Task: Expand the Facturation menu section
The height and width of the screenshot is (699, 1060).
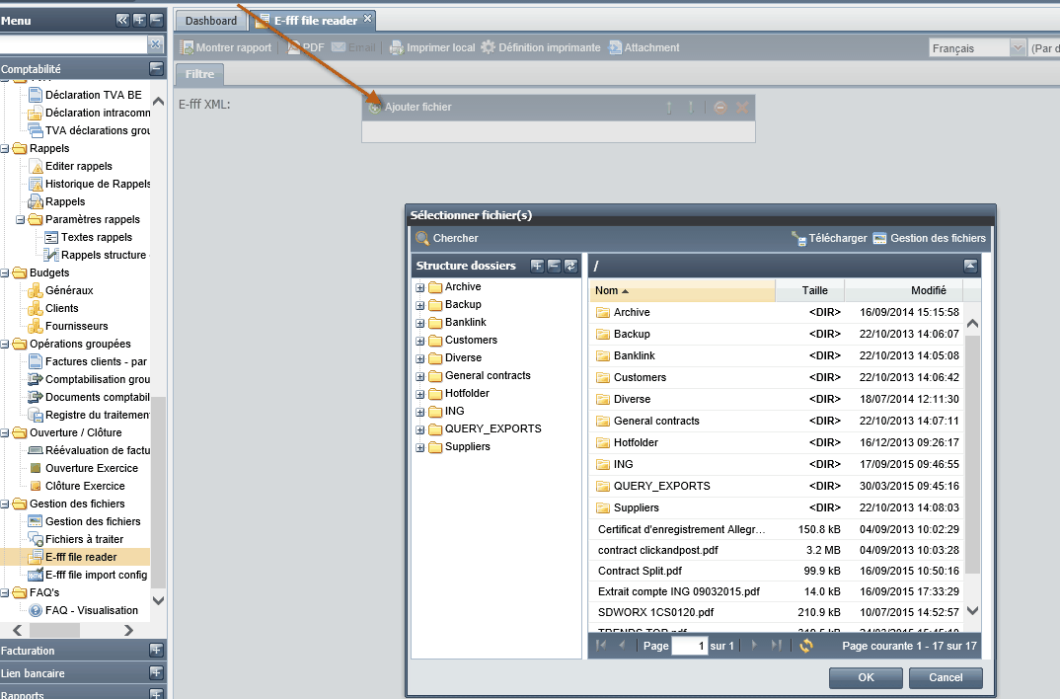Action: [156, 651]
